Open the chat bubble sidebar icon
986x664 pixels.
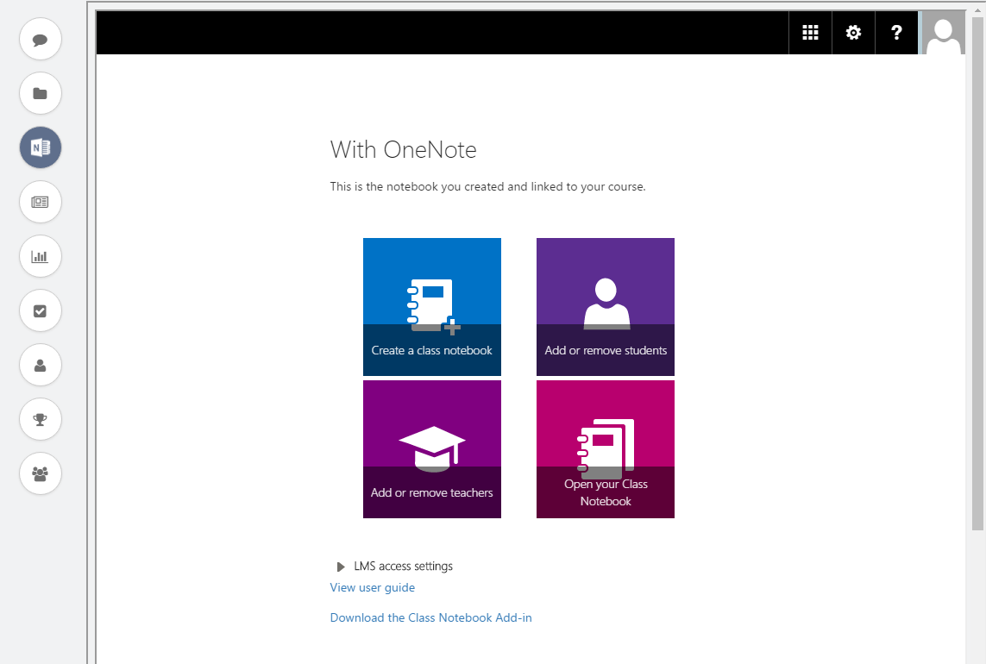[41, 39]
